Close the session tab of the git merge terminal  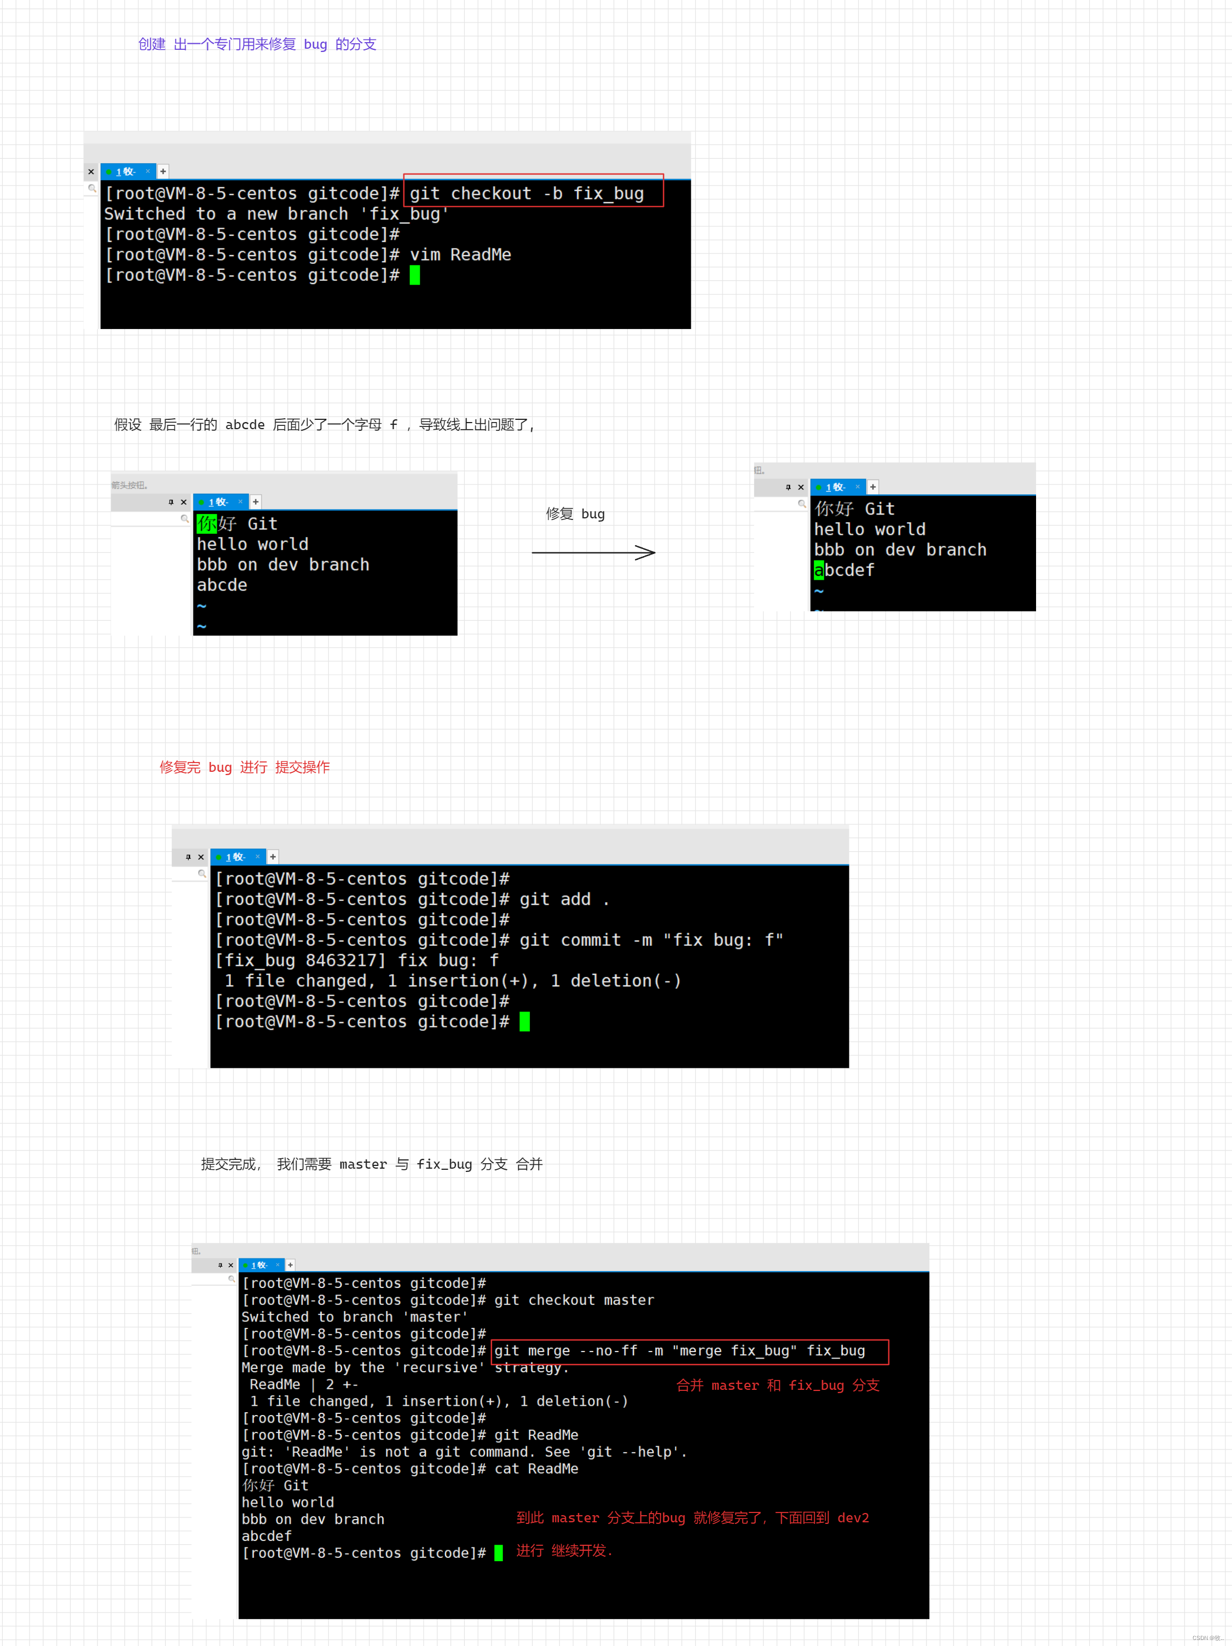[278, 1264]
